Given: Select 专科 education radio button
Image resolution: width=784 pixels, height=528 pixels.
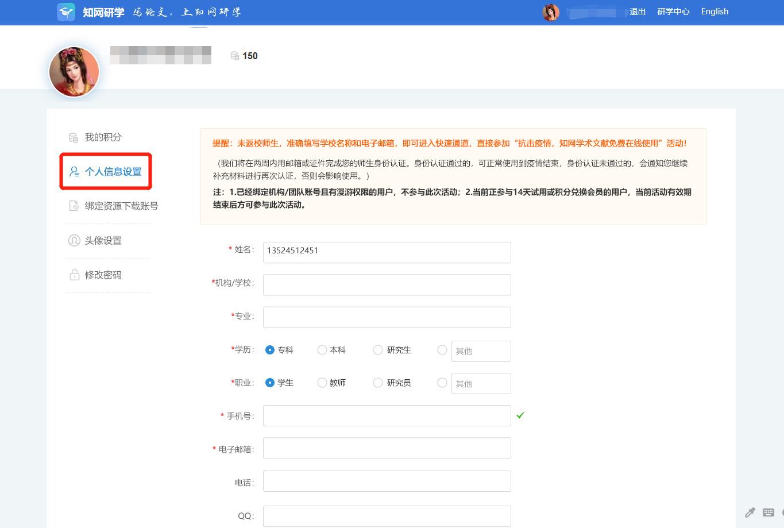Looking at the screenshot, I should click(270, 350).
